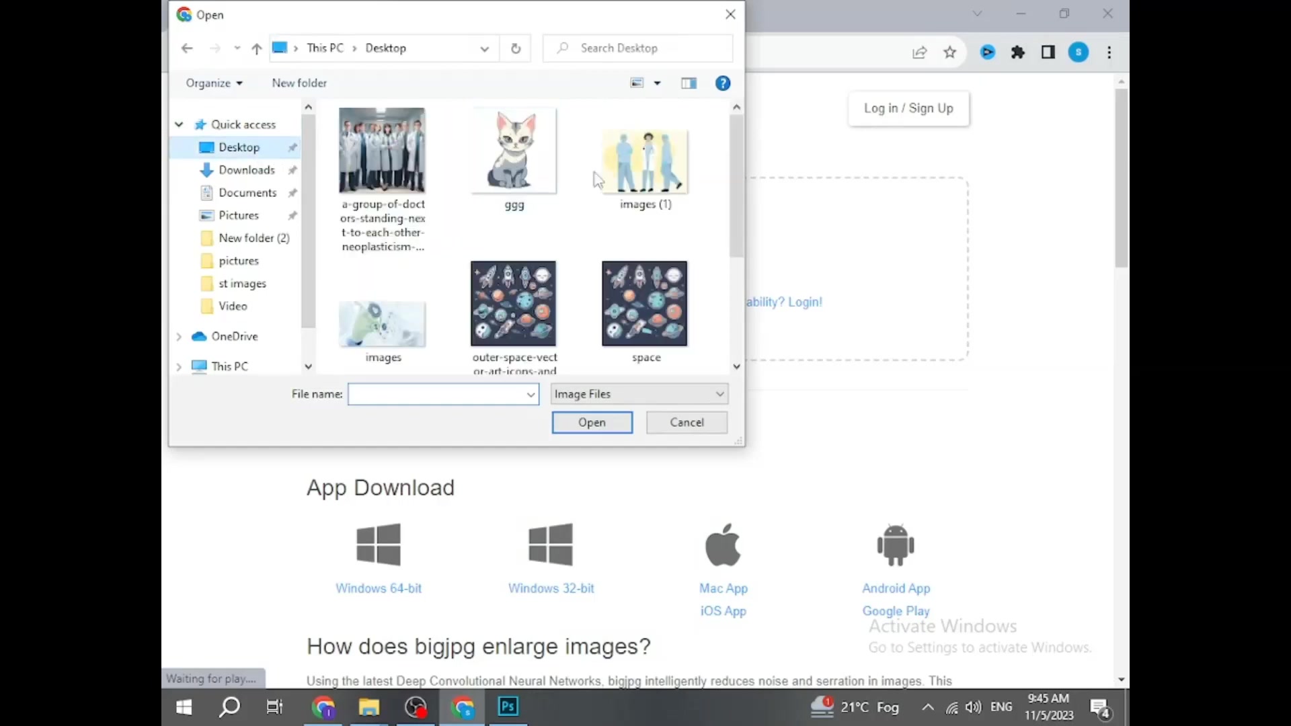
Task: Open the Windows Start menu
Action: click(x=184, y=707)
